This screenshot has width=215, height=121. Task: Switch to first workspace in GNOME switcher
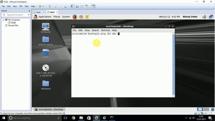(x=200, y=109)
